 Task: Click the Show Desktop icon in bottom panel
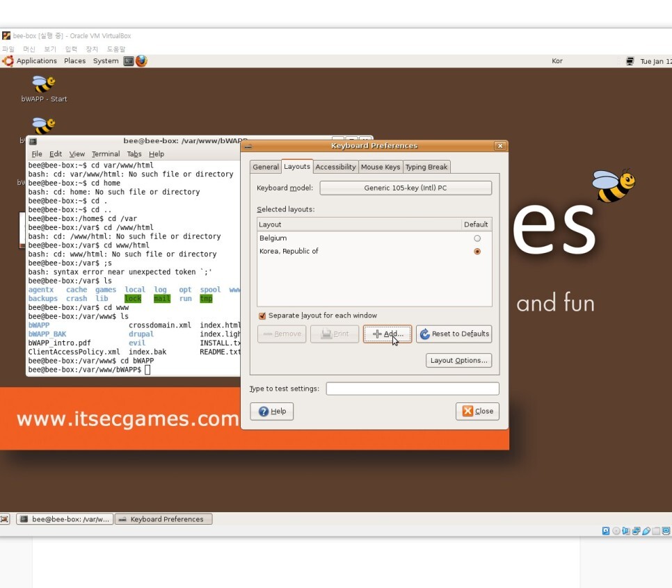[x=5, y=519]
